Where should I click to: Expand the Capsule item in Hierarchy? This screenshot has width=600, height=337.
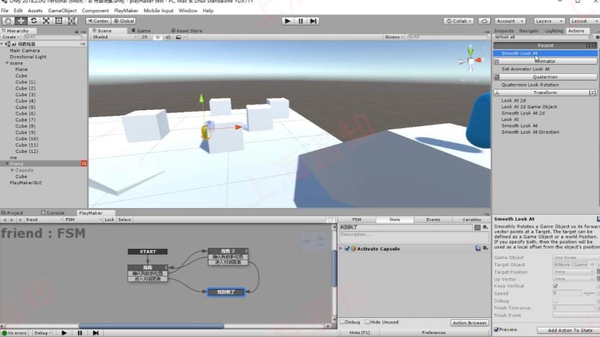coord(12,170)
